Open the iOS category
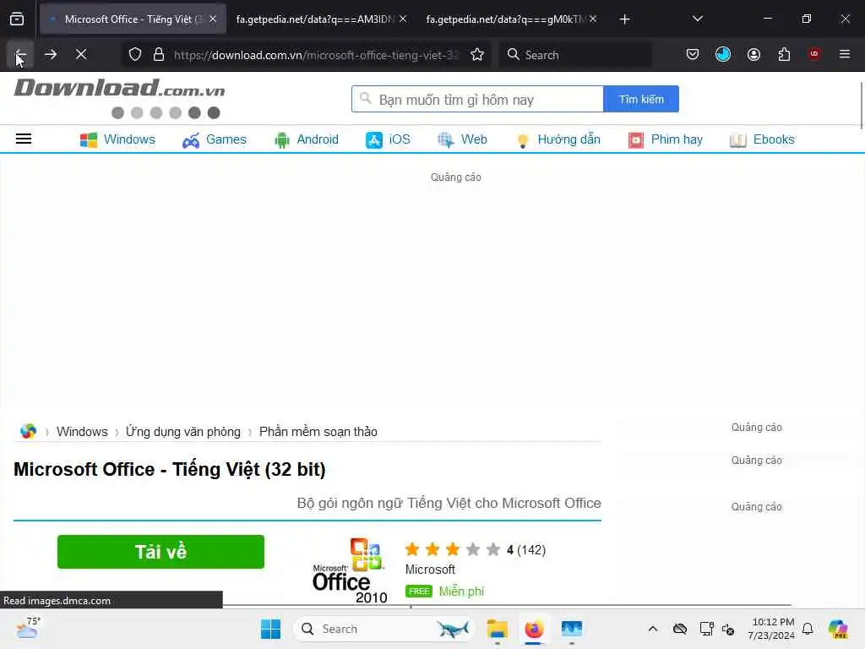Screen dimensions: 865x649 pos(388,139)
